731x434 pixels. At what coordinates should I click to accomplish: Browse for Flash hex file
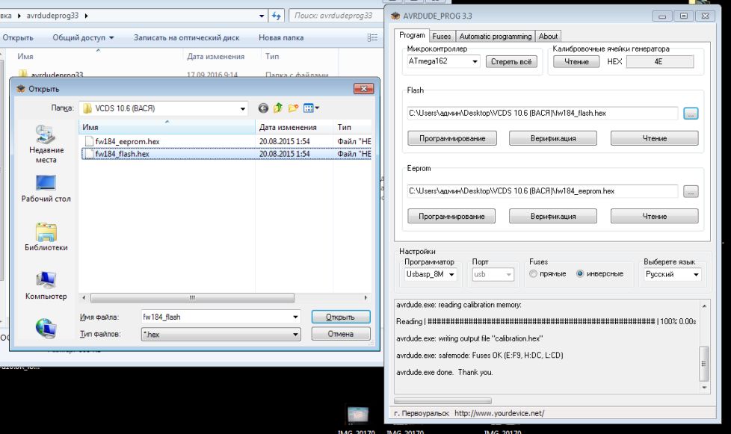691,113
